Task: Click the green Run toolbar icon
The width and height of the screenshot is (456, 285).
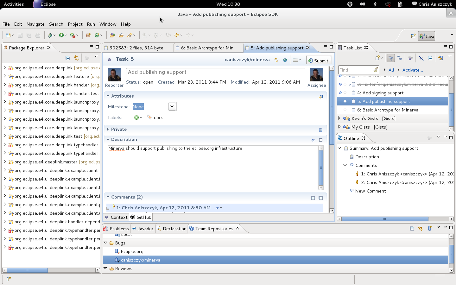Action: 61,35
